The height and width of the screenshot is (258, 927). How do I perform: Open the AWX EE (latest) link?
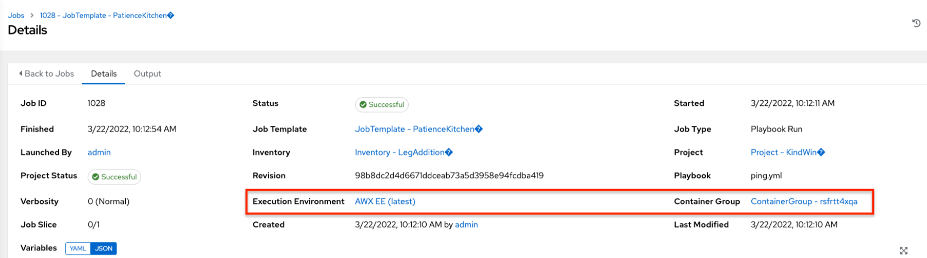[x=385, y=201]
